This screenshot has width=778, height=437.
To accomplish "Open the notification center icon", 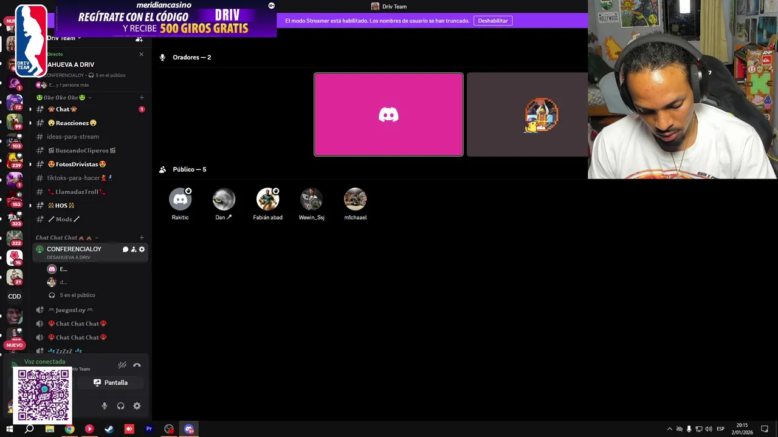I will pos(765,429).
